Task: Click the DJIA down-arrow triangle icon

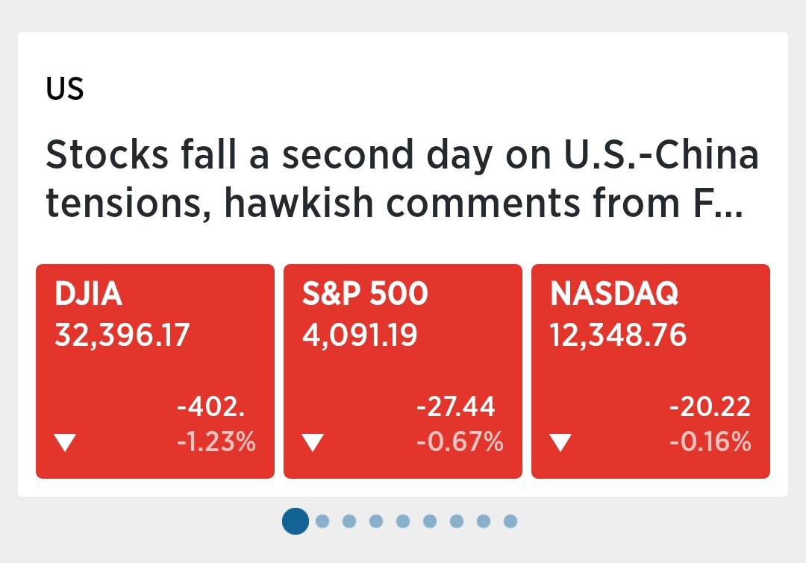Action: (66, 444)
